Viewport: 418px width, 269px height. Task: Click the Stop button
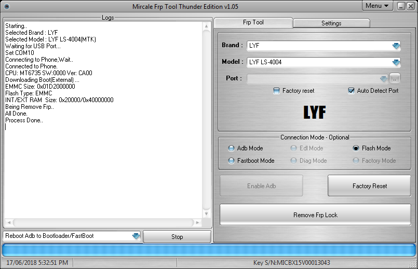[177, 236]
